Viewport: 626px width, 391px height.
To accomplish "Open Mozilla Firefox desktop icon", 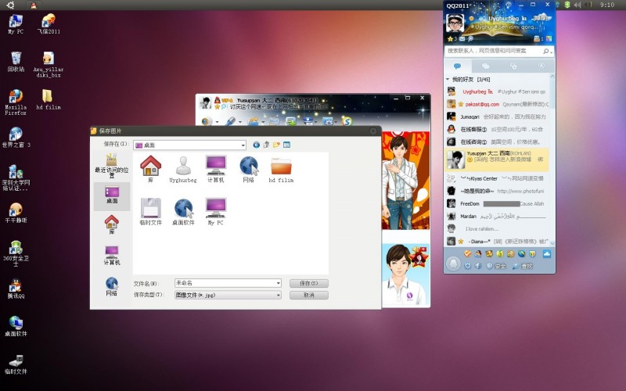I will (16, 102).
